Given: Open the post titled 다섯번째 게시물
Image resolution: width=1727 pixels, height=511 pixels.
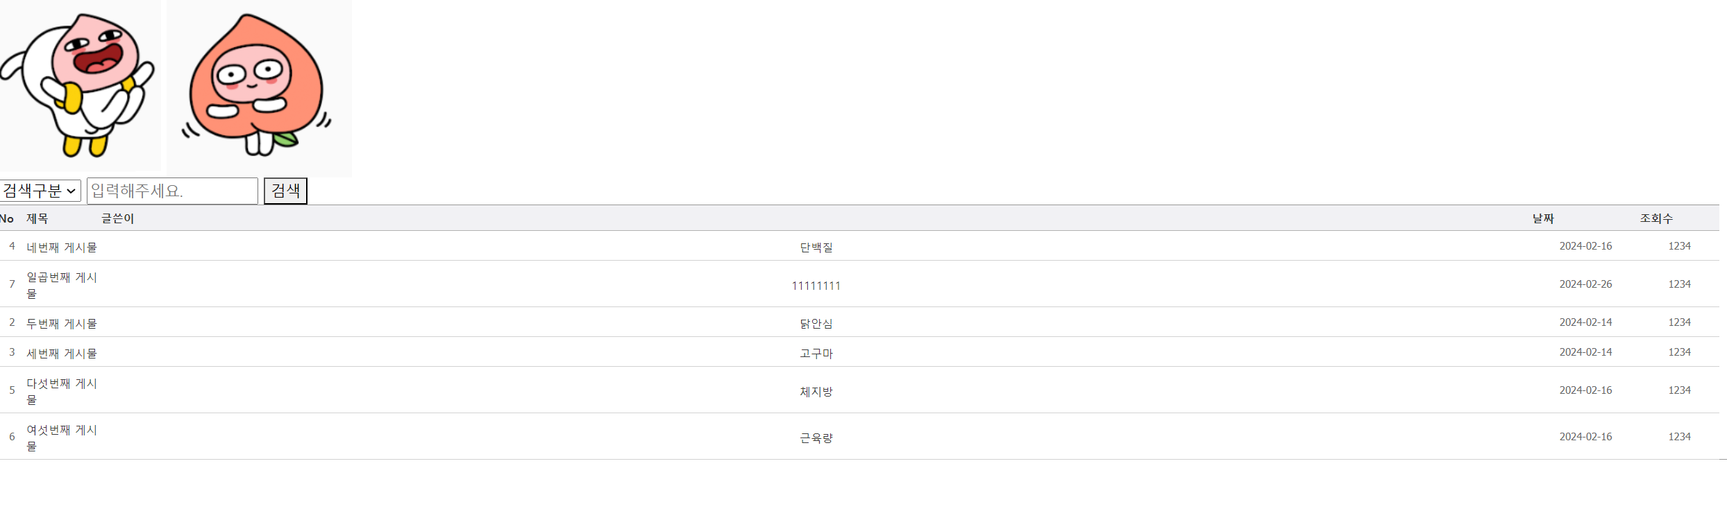Looking at the screenshot, I should coord(61,390).
